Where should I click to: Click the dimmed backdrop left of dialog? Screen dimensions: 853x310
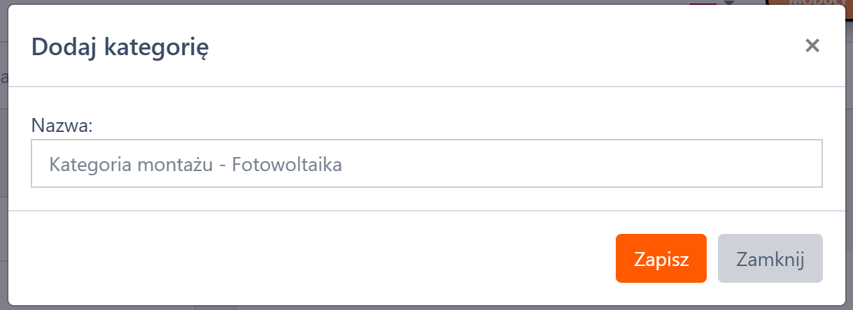[3, 175]
